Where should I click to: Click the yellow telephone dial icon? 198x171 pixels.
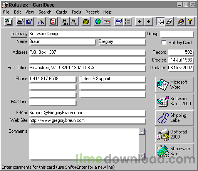point(86,22)
